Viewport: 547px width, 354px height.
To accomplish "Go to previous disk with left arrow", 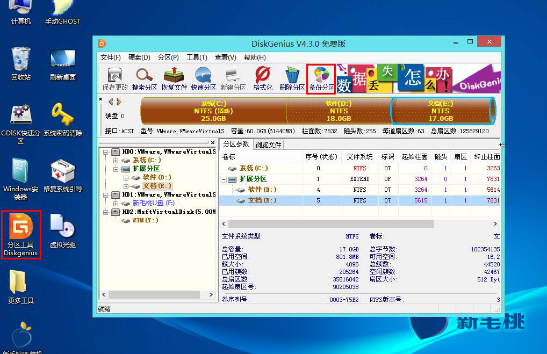I will [x=111, y=102].
